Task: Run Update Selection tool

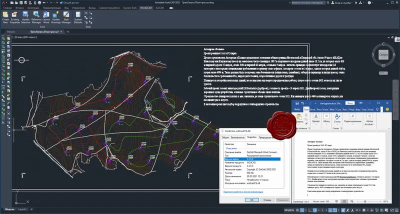Action: pos(25,17)
